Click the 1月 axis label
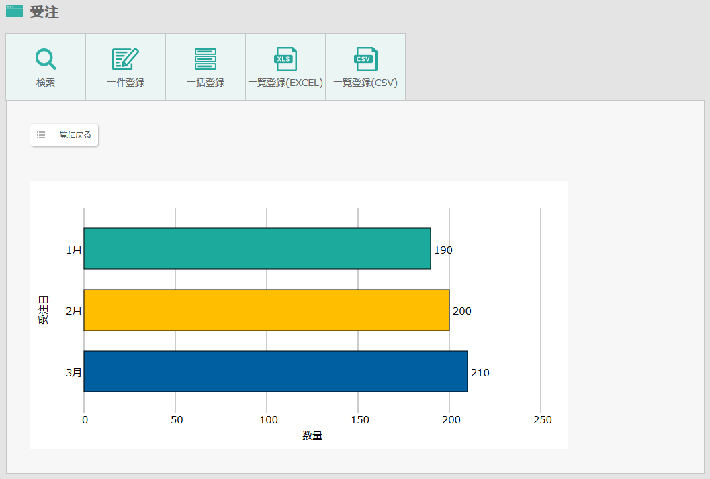Image resolution: width=710 pixels, height=479 pixels. (x=74, y=250)
